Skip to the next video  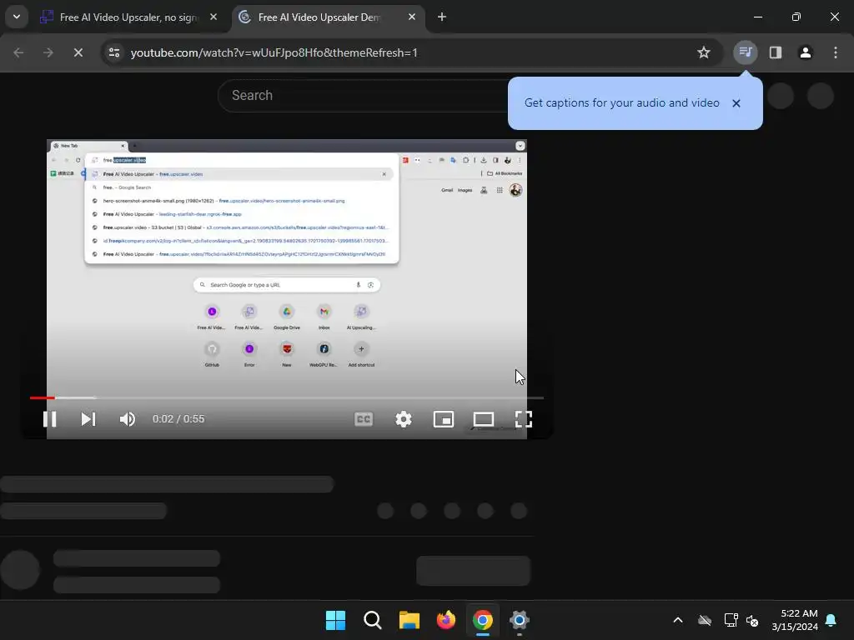pyautogui.click(x=88, y=419)
